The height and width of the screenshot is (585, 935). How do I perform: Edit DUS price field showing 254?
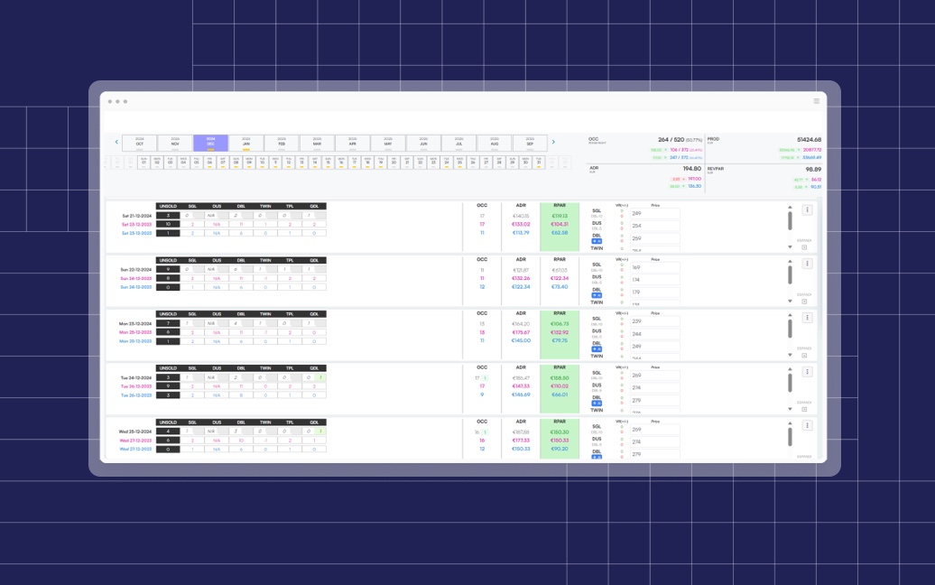pos(654,226)
